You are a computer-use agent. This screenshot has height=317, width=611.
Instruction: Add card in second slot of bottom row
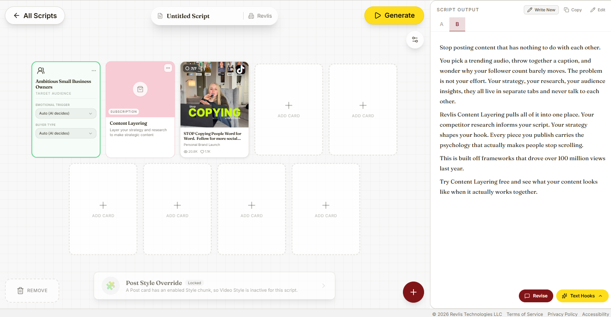click(x=177, y=209)
